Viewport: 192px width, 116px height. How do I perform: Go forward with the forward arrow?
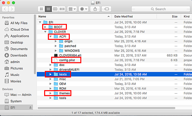click(12, 9)
